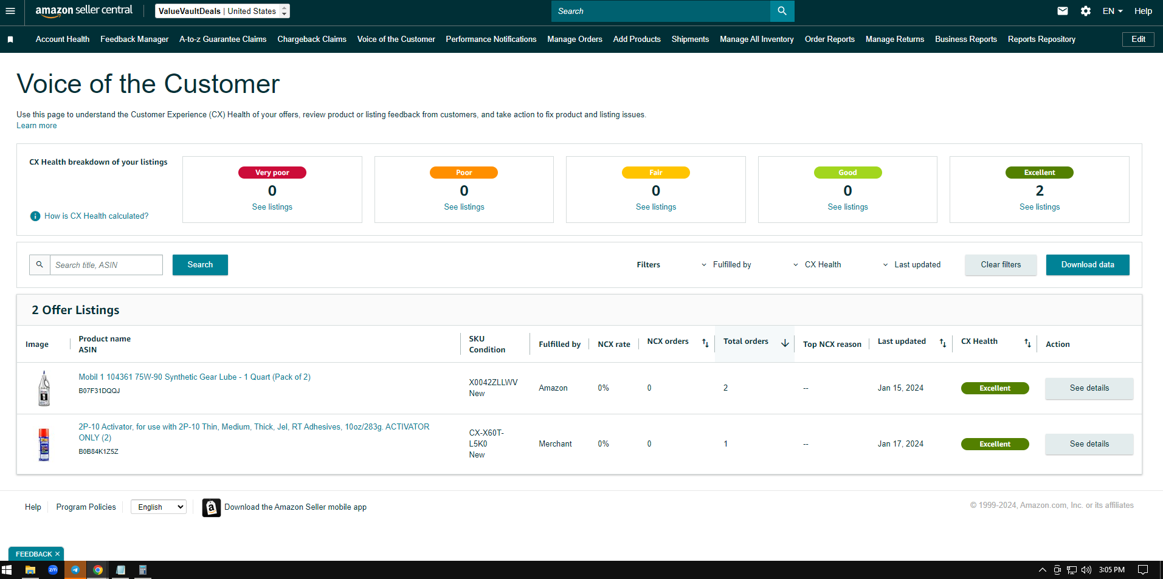Viewport: 1163px width, 579px height.
Task: Open Feedback Manager
Action: (134, 39)
